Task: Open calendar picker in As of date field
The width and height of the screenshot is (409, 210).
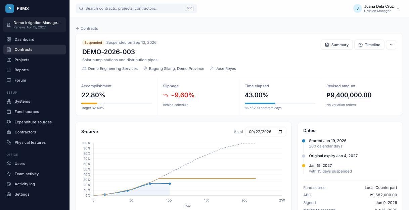Action: pos(281,132)
